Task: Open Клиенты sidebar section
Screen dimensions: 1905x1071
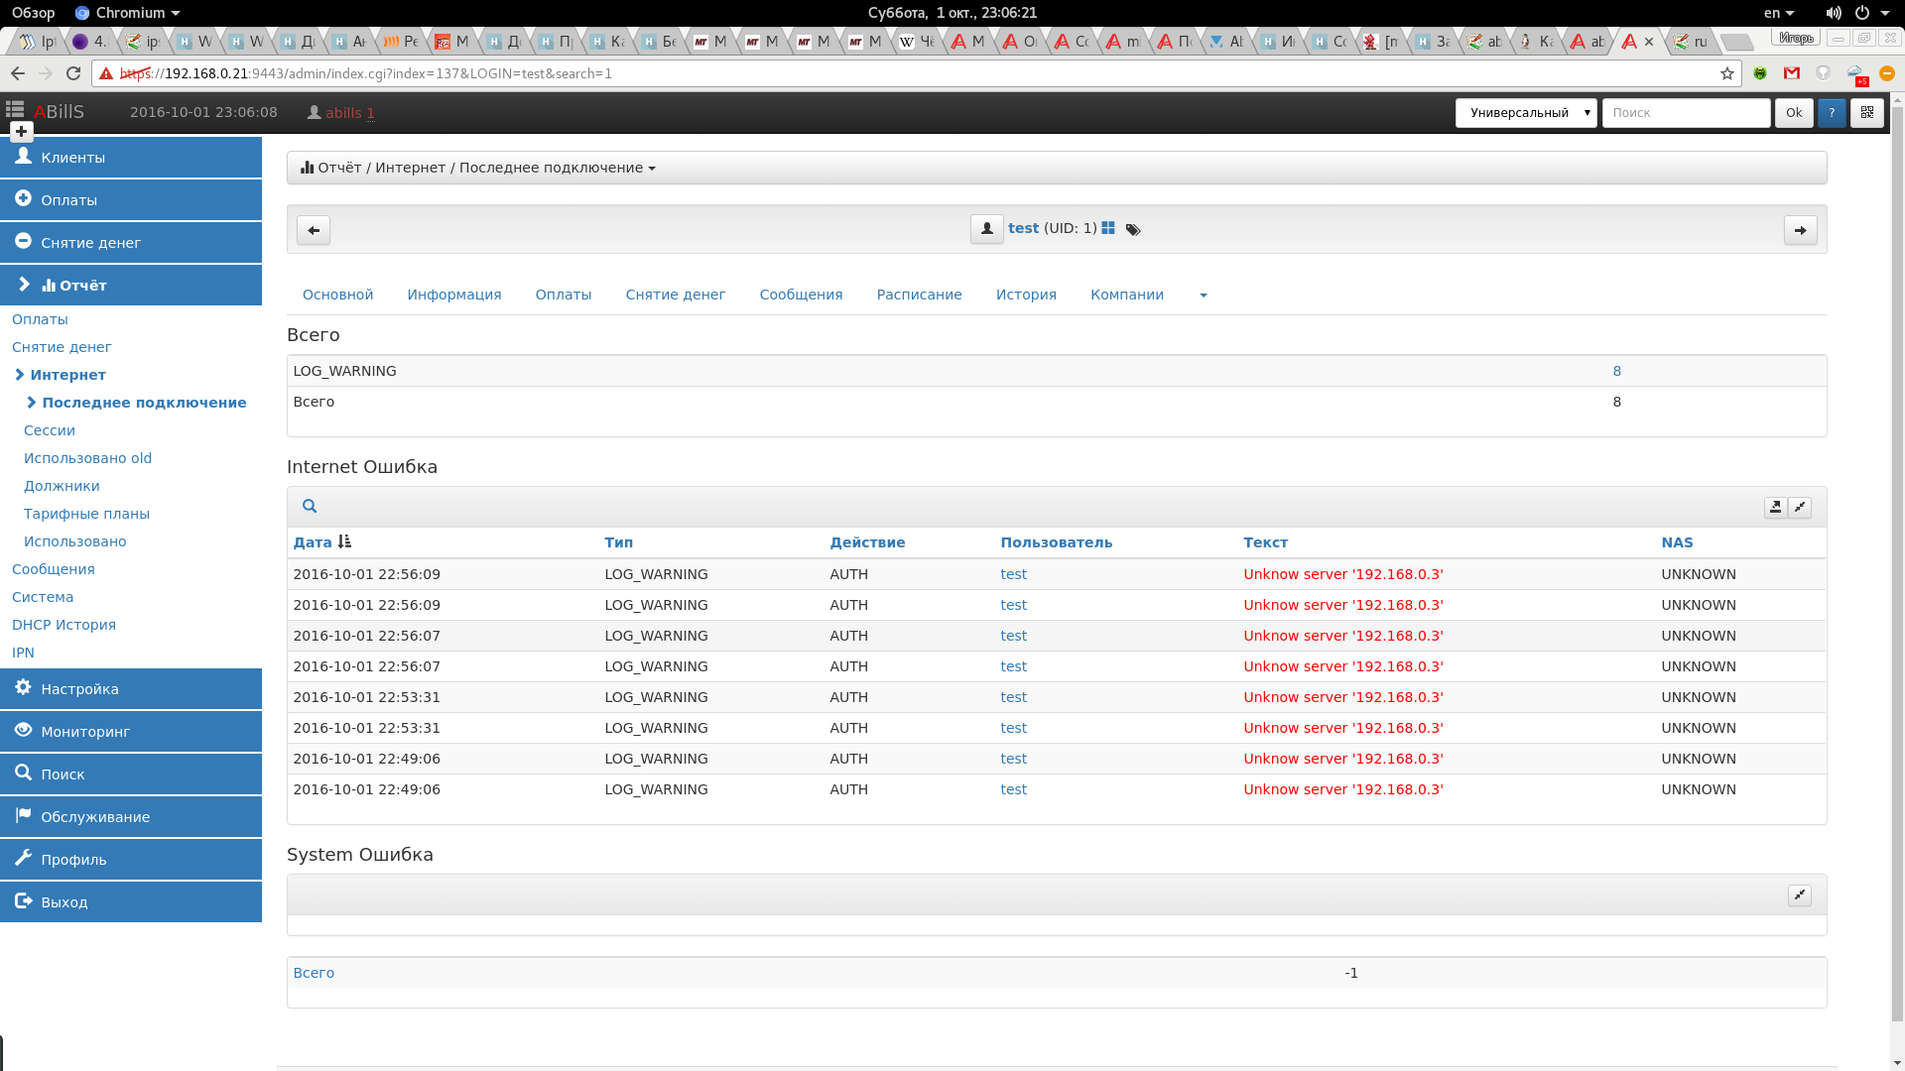Action: coord(131,158)
